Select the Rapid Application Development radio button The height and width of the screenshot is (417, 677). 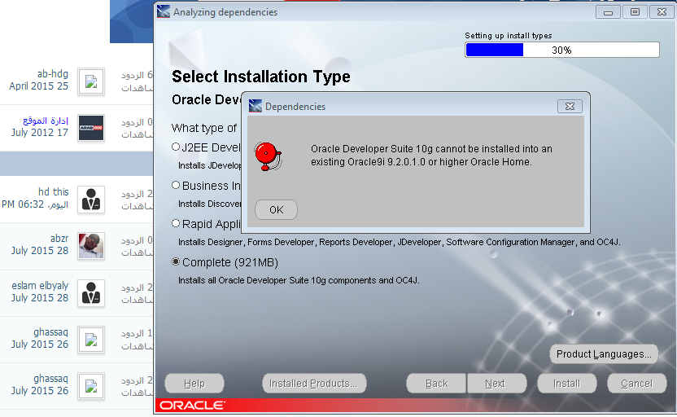[x=176, y=223]
